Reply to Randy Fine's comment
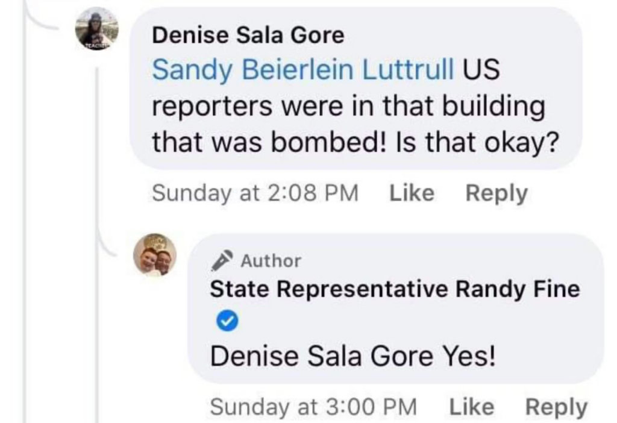617x423 pixels. click(x=557, y=406)
